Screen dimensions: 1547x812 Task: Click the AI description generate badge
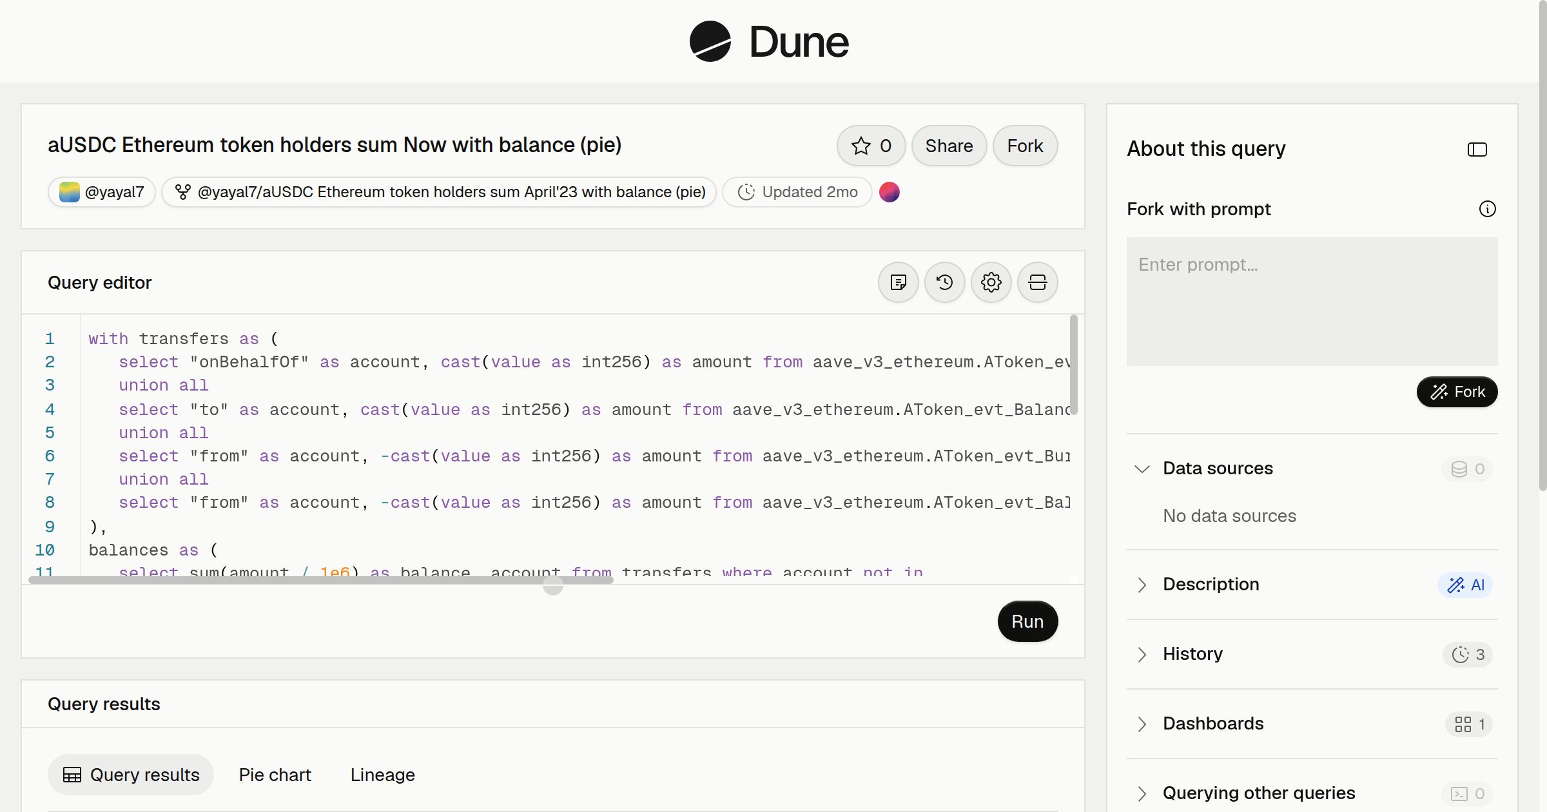[x=1465, y=585]
